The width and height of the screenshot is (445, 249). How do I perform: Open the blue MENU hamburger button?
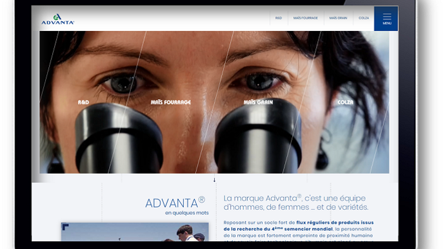[386, 19]
